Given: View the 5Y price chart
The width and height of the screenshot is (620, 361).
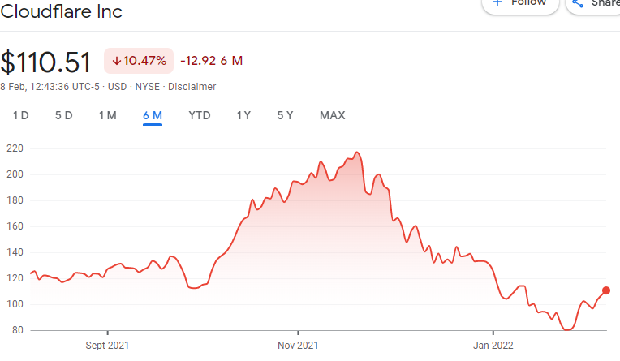Looking at the screenshot, I should coord(285,115).
